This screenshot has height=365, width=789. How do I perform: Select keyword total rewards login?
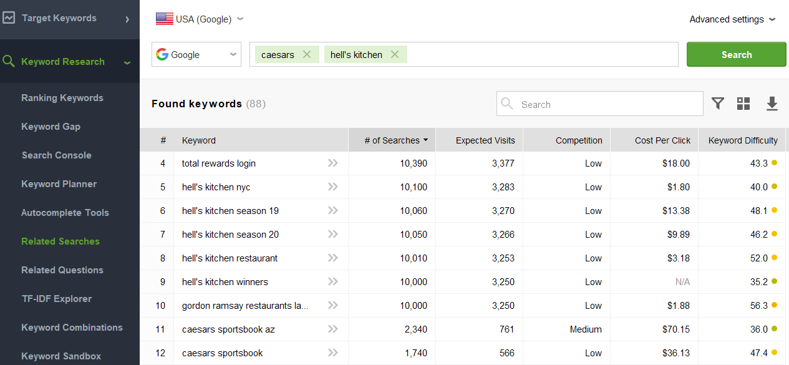(x=219, y=163)
